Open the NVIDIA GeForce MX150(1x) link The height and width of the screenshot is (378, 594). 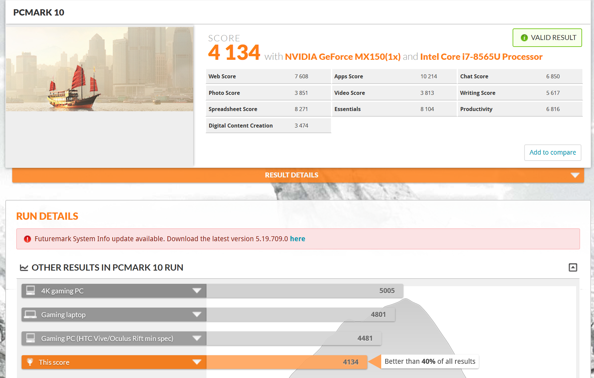(343, 57)
